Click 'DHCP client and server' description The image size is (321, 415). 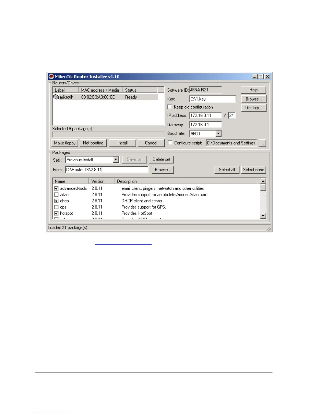[x=142, y=201]
